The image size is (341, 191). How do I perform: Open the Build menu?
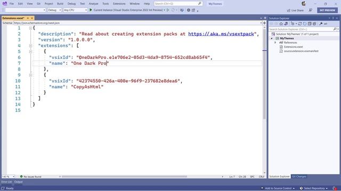pyautogui.click(x=60, y=4)
